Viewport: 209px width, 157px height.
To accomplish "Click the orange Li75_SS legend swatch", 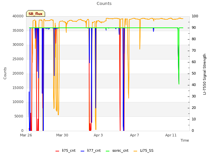I will pos(135,151).
